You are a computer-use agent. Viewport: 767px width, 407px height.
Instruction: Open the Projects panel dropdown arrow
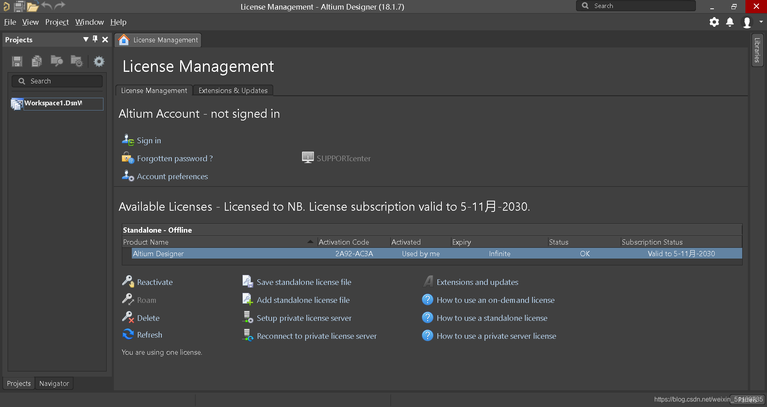coord(85,39)
